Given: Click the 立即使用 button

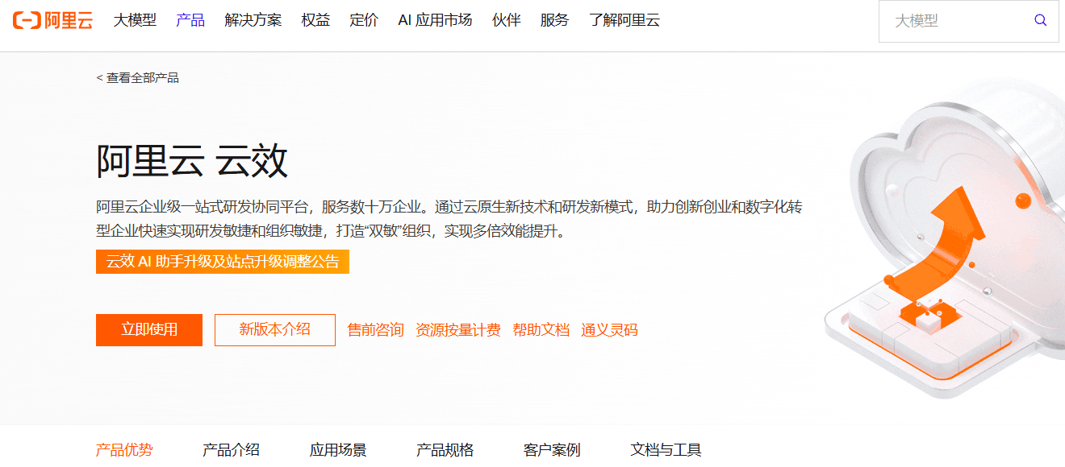Looking at the screenshot, I should 149,330.
